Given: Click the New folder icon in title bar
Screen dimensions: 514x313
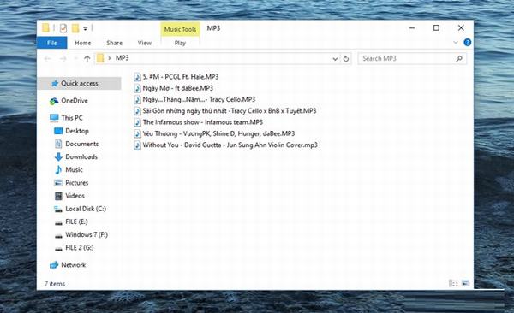Looking at the screenshot, I should coord(75,28).
